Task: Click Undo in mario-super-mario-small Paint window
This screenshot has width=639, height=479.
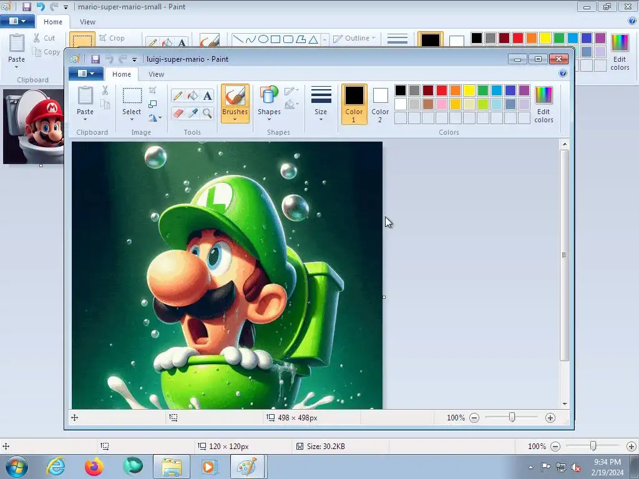Action: [x=41, y=6]
